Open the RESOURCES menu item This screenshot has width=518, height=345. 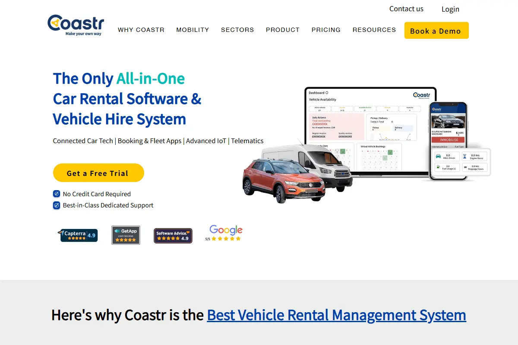point(374,30)
